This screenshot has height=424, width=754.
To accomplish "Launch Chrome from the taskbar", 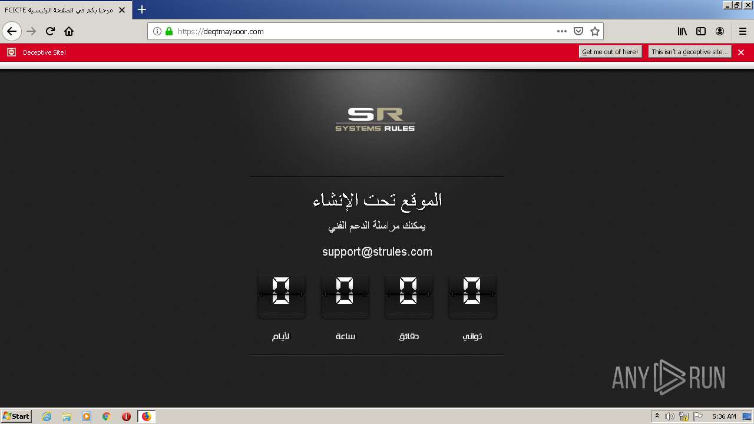I will tap(107, 416).
